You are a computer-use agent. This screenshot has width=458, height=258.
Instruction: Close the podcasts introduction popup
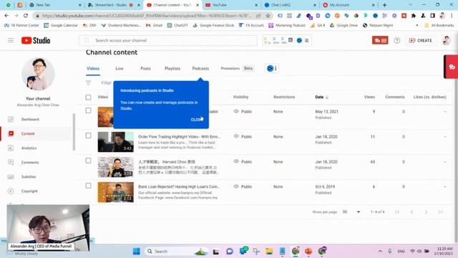click(197, 120)
